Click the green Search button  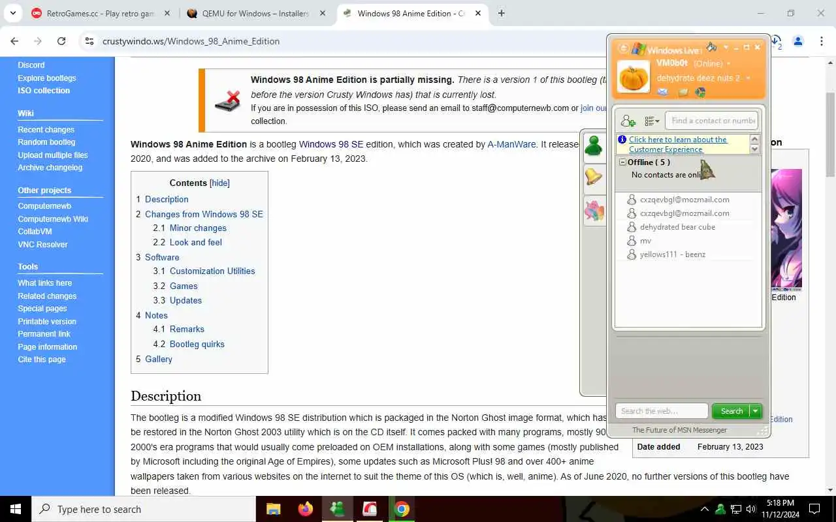tap(731, 411)
